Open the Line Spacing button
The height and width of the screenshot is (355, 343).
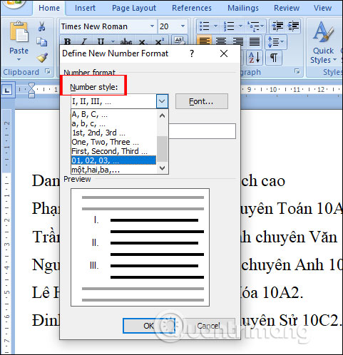pos(276,42)
